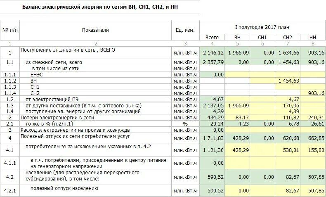
Task: Click the 'СН1' column header
Action: click(x=262, y=38)
